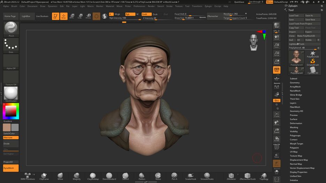Click the AAHalf view icon
The height and width of the screenshot is (183, 326).
coord(276,62)
